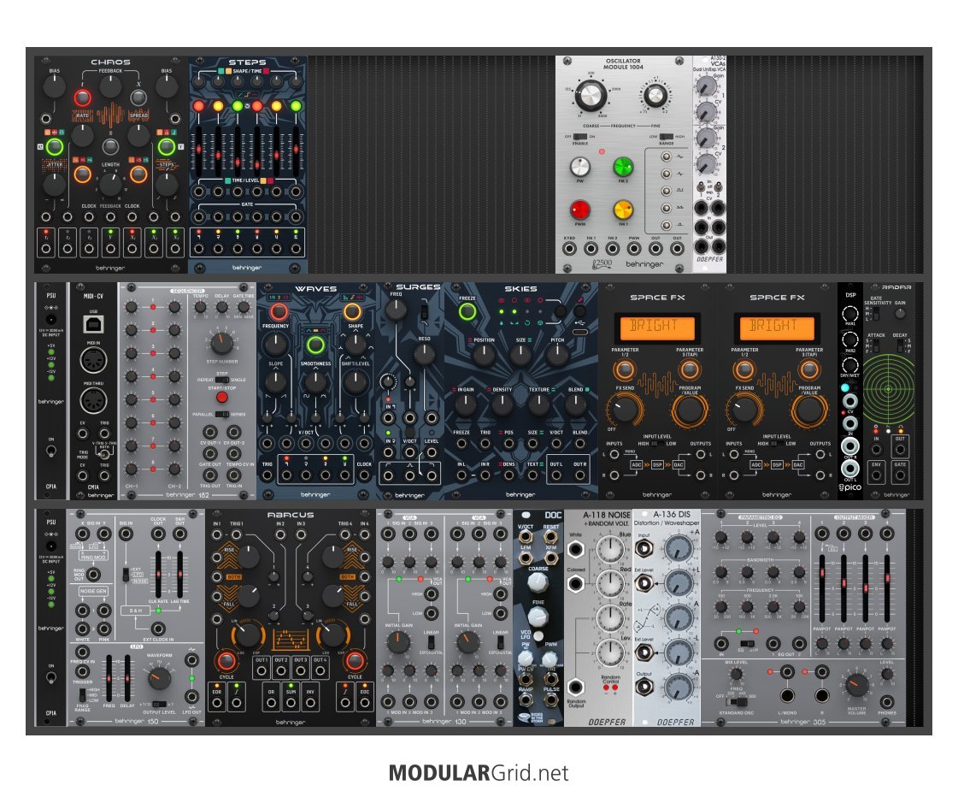Click the ENV jack on the RADAR module
958x791 pixels.
[876, 475]
